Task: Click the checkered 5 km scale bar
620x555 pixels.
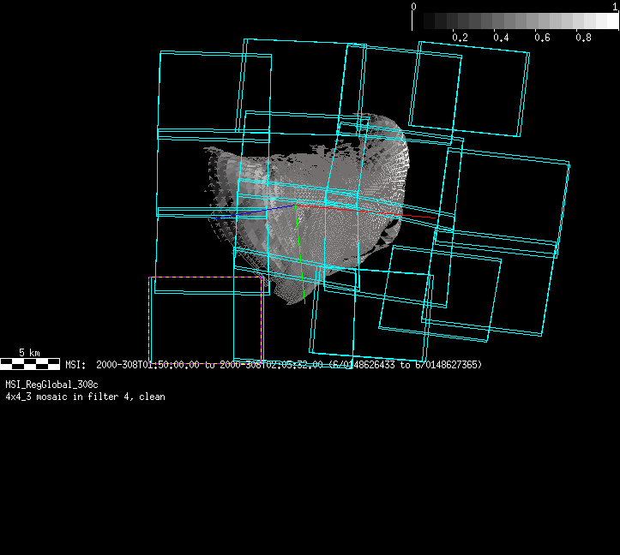Action: click(x=30, y=365)
